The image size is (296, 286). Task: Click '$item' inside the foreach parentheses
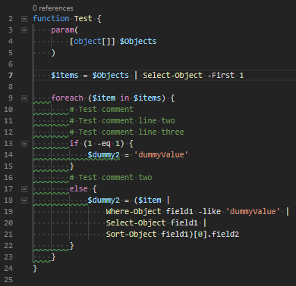click(104, 98)
